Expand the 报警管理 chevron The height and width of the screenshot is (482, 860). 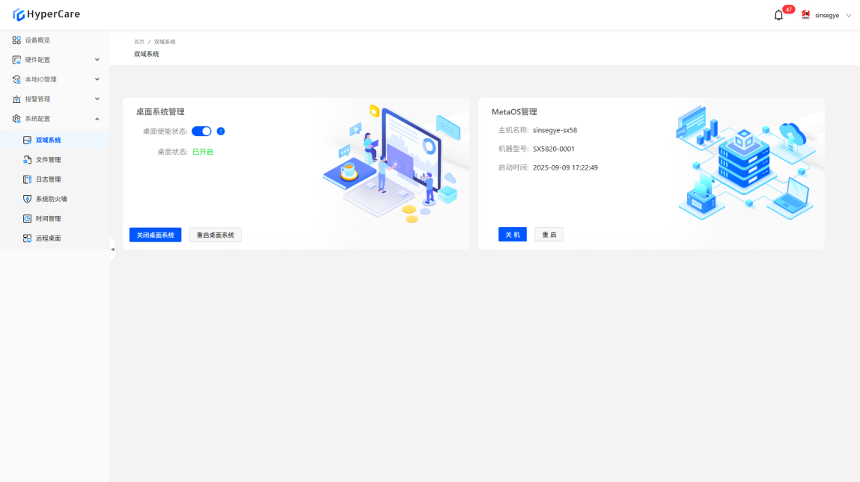click(x=97, y=99)
